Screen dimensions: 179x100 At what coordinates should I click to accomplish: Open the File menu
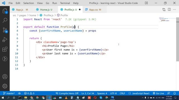(11, 3)
